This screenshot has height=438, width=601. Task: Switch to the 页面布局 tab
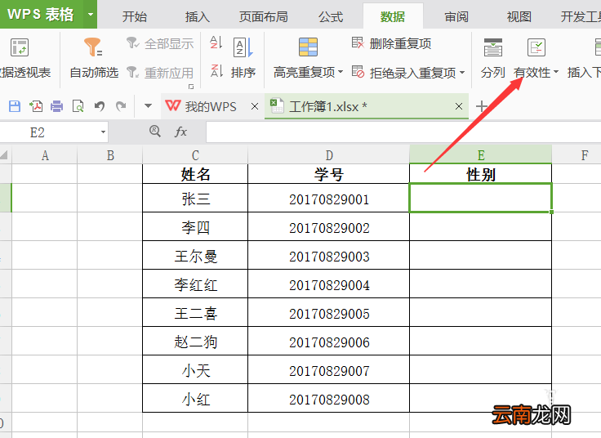(x=263, y=16)
